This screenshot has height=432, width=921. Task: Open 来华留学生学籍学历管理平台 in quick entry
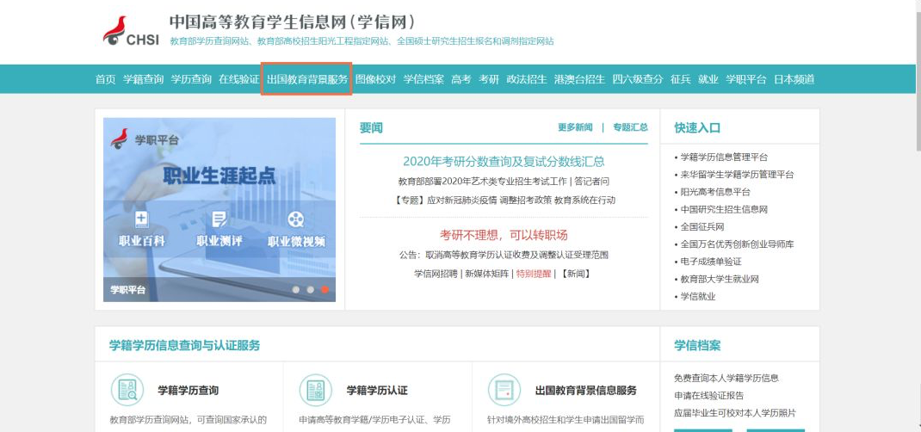point(737,175)
